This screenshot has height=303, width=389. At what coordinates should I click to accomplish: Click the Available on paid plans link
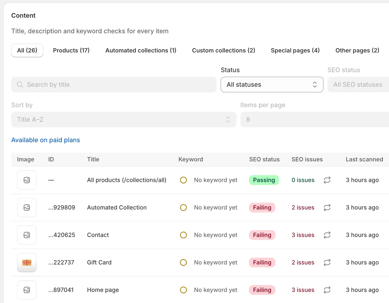tap(45, 140)
